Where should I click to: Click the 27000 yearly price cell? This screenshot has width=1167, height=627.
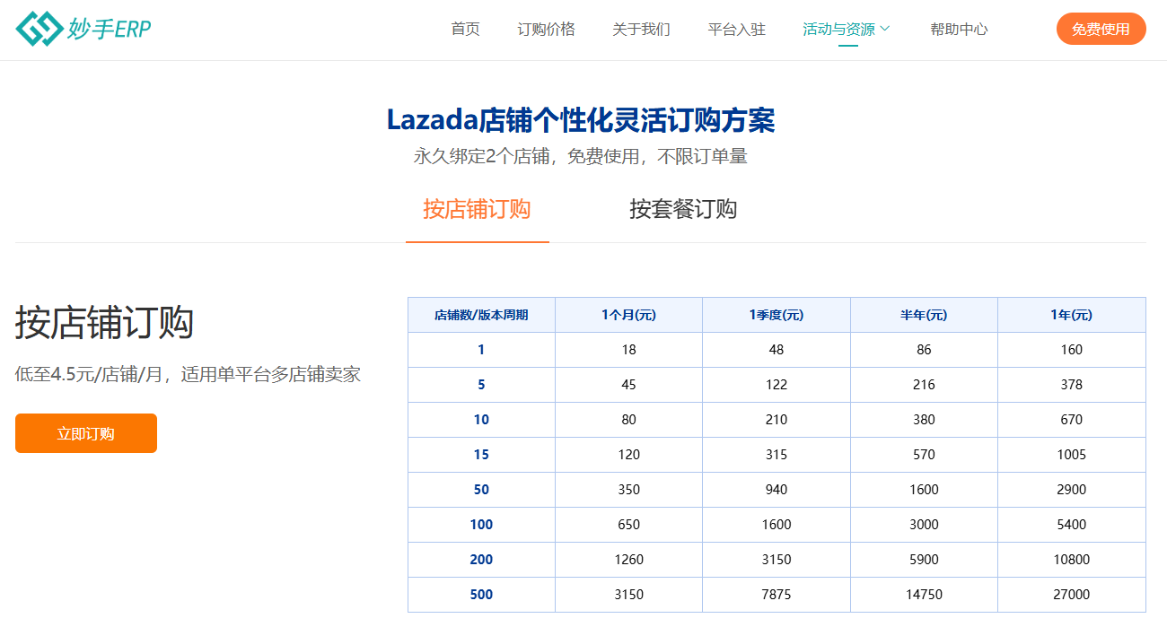(x=1072, y=595)
